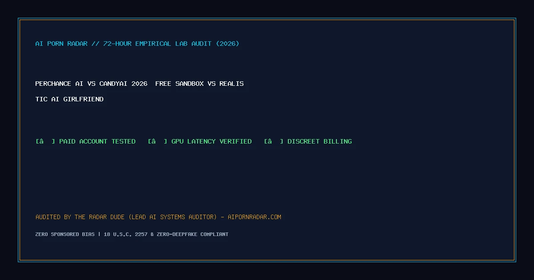Click the PAID ACCOUNT TESTED label
Viewport: 534px width, 280px height.
pos(97,141)
